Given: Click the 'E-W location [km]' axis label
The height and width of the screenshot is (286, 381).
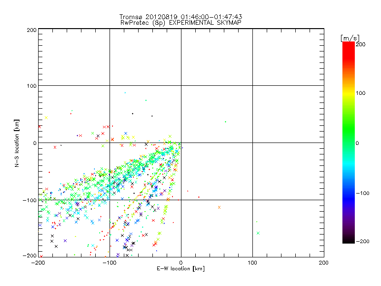Looking at the screenshot, I should click(x=180, y=269).
